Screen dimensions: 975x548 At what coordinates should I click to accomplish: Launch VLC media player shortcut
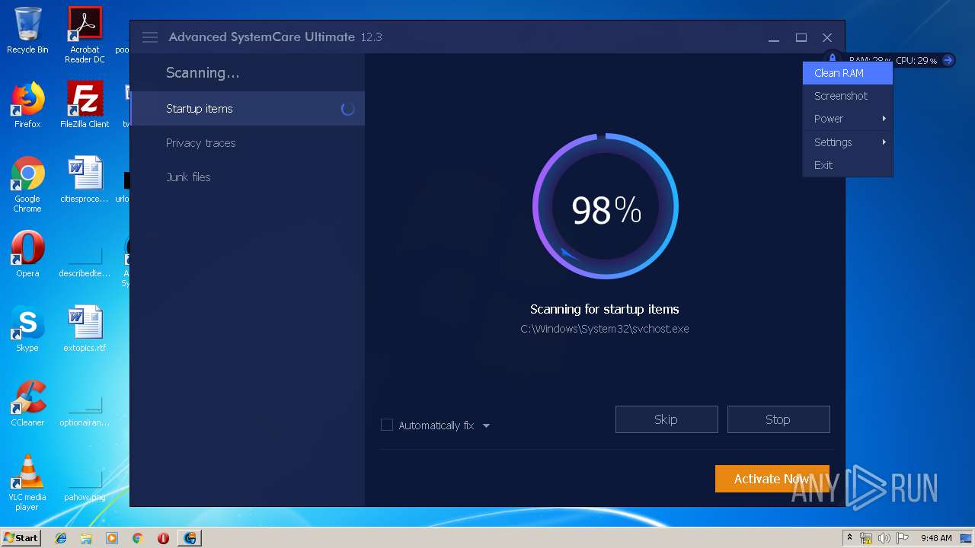point(27,483)
